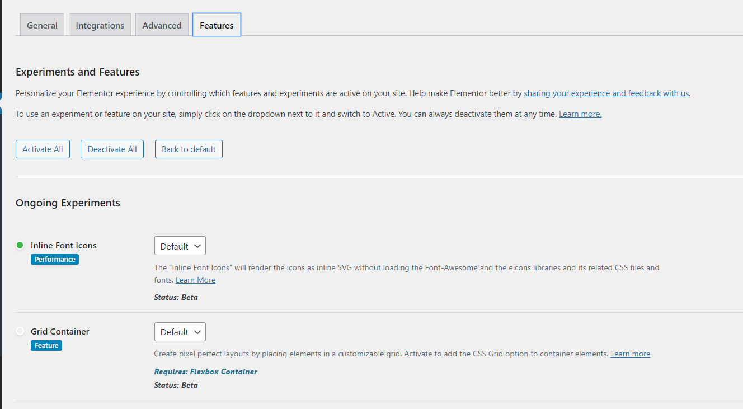The height and width of the screenshot is (409, 743).
Task: Click the Experiments and Features heading
Action: 78,72
